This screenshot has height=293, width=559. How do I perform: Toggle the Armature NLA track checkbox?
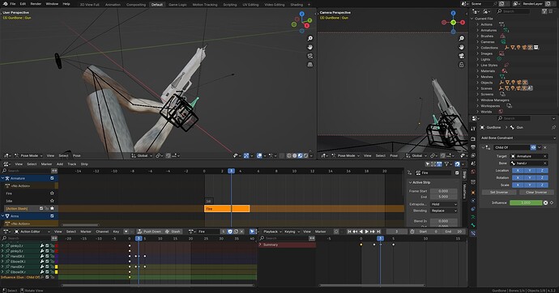[x=52, y=178]
